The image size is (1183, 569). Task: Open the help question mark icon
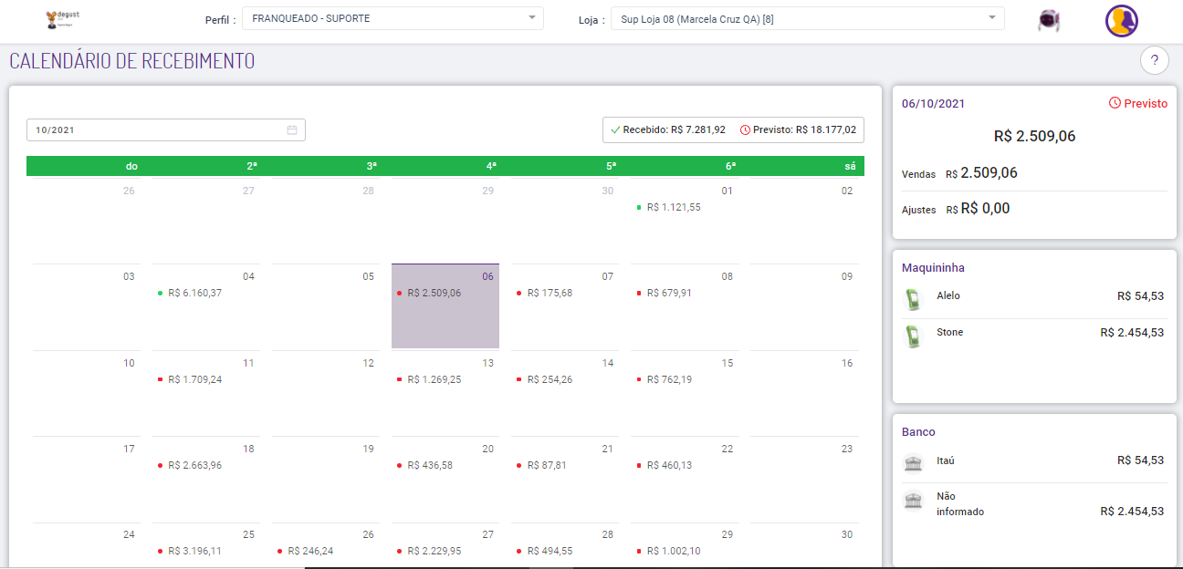[1154, 61]
